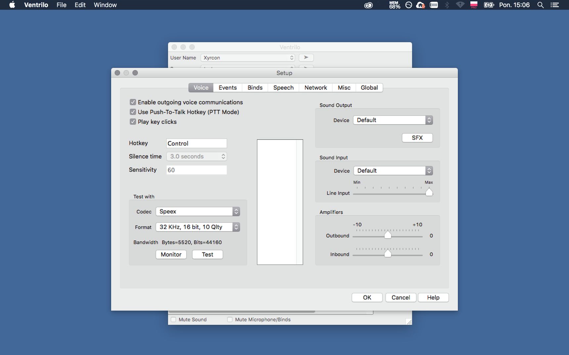Uncheck Use Push-To-Talk Hotkey option

pos(133,112)
